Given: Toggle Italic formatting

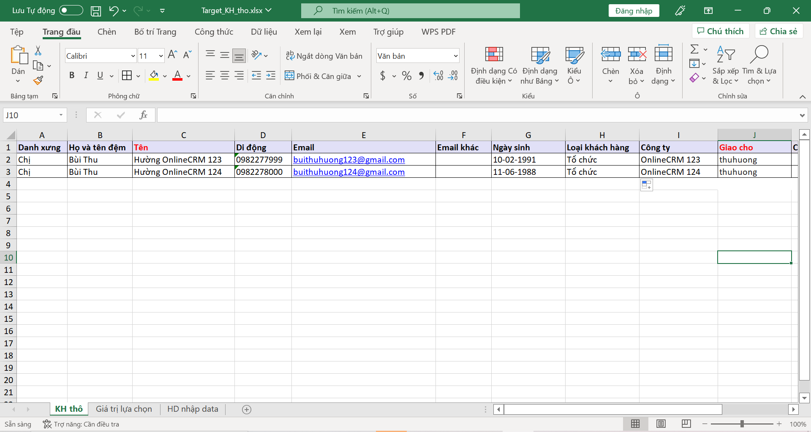Looking at the screenshot, I should tap(86, 75).
